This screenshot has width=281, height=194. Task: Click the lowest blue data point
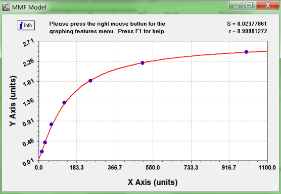coord(42,152)
